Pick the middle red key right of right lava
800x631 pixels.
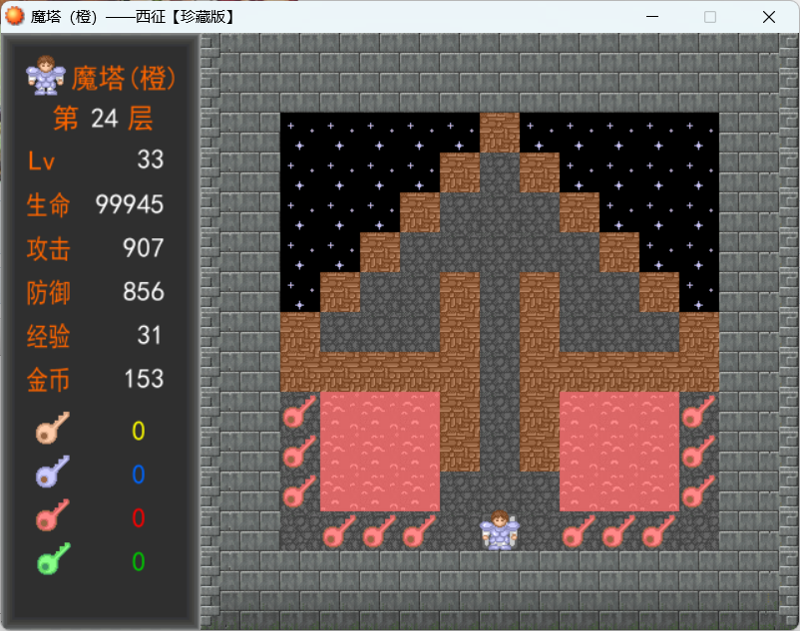click(x=699, y=452)
